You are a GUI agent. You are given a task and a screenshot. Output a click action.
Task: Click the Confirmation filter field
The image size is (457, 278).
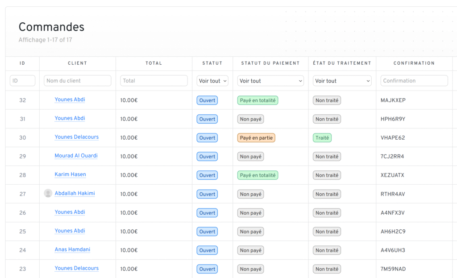tap(414, 81)
